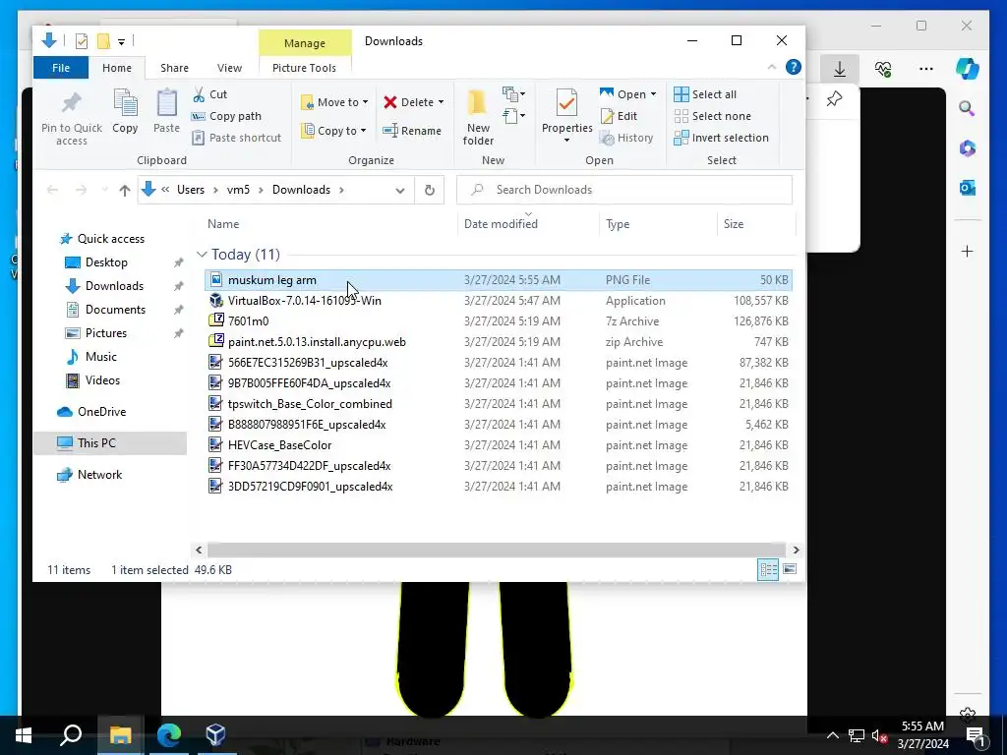Image resolution: width=1007 pixels, height=755 pixels.
Task: Click the horizontal scrollbar track
Action: click(x=497, y=551)
